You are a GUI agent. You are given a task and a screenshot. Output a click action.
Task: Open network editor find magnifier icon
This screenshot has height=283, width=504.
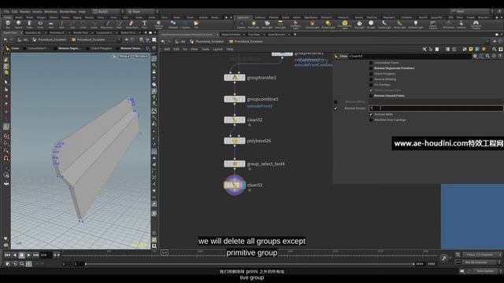pyautogui.click(x=495, y=49)
